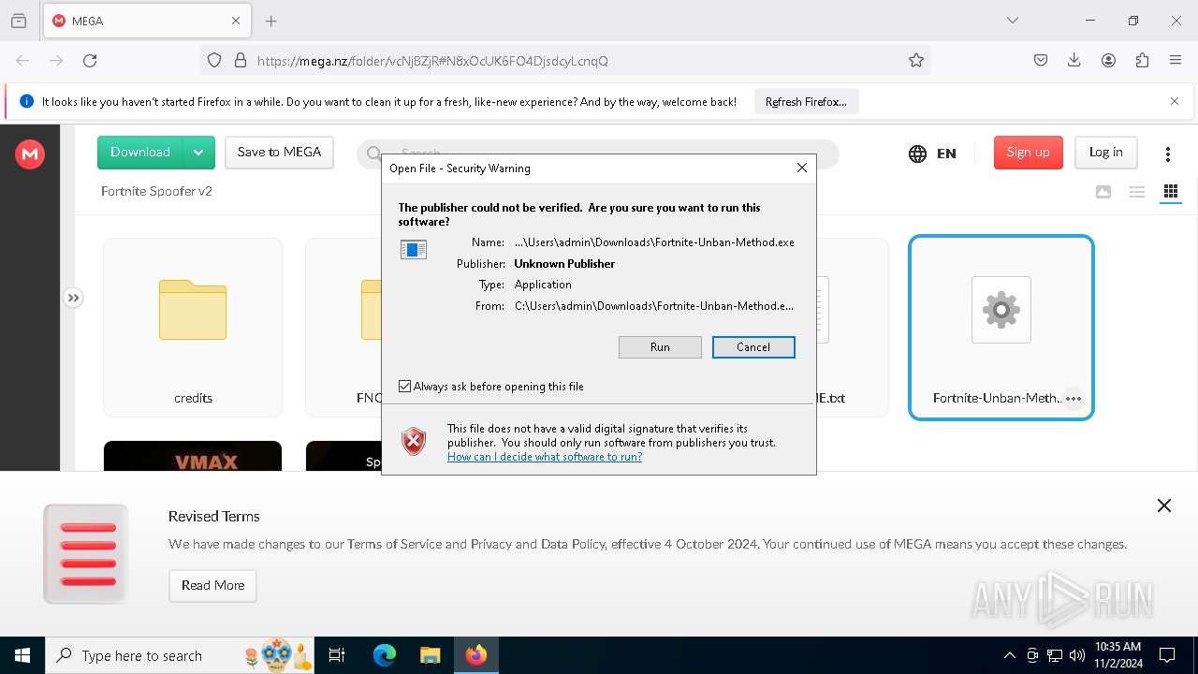Click Read More on Revised Terms

pyautogui.click(x=212, y=585)
